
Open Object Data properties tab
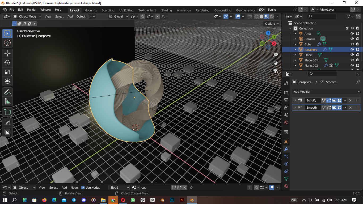tap(286, 179)
